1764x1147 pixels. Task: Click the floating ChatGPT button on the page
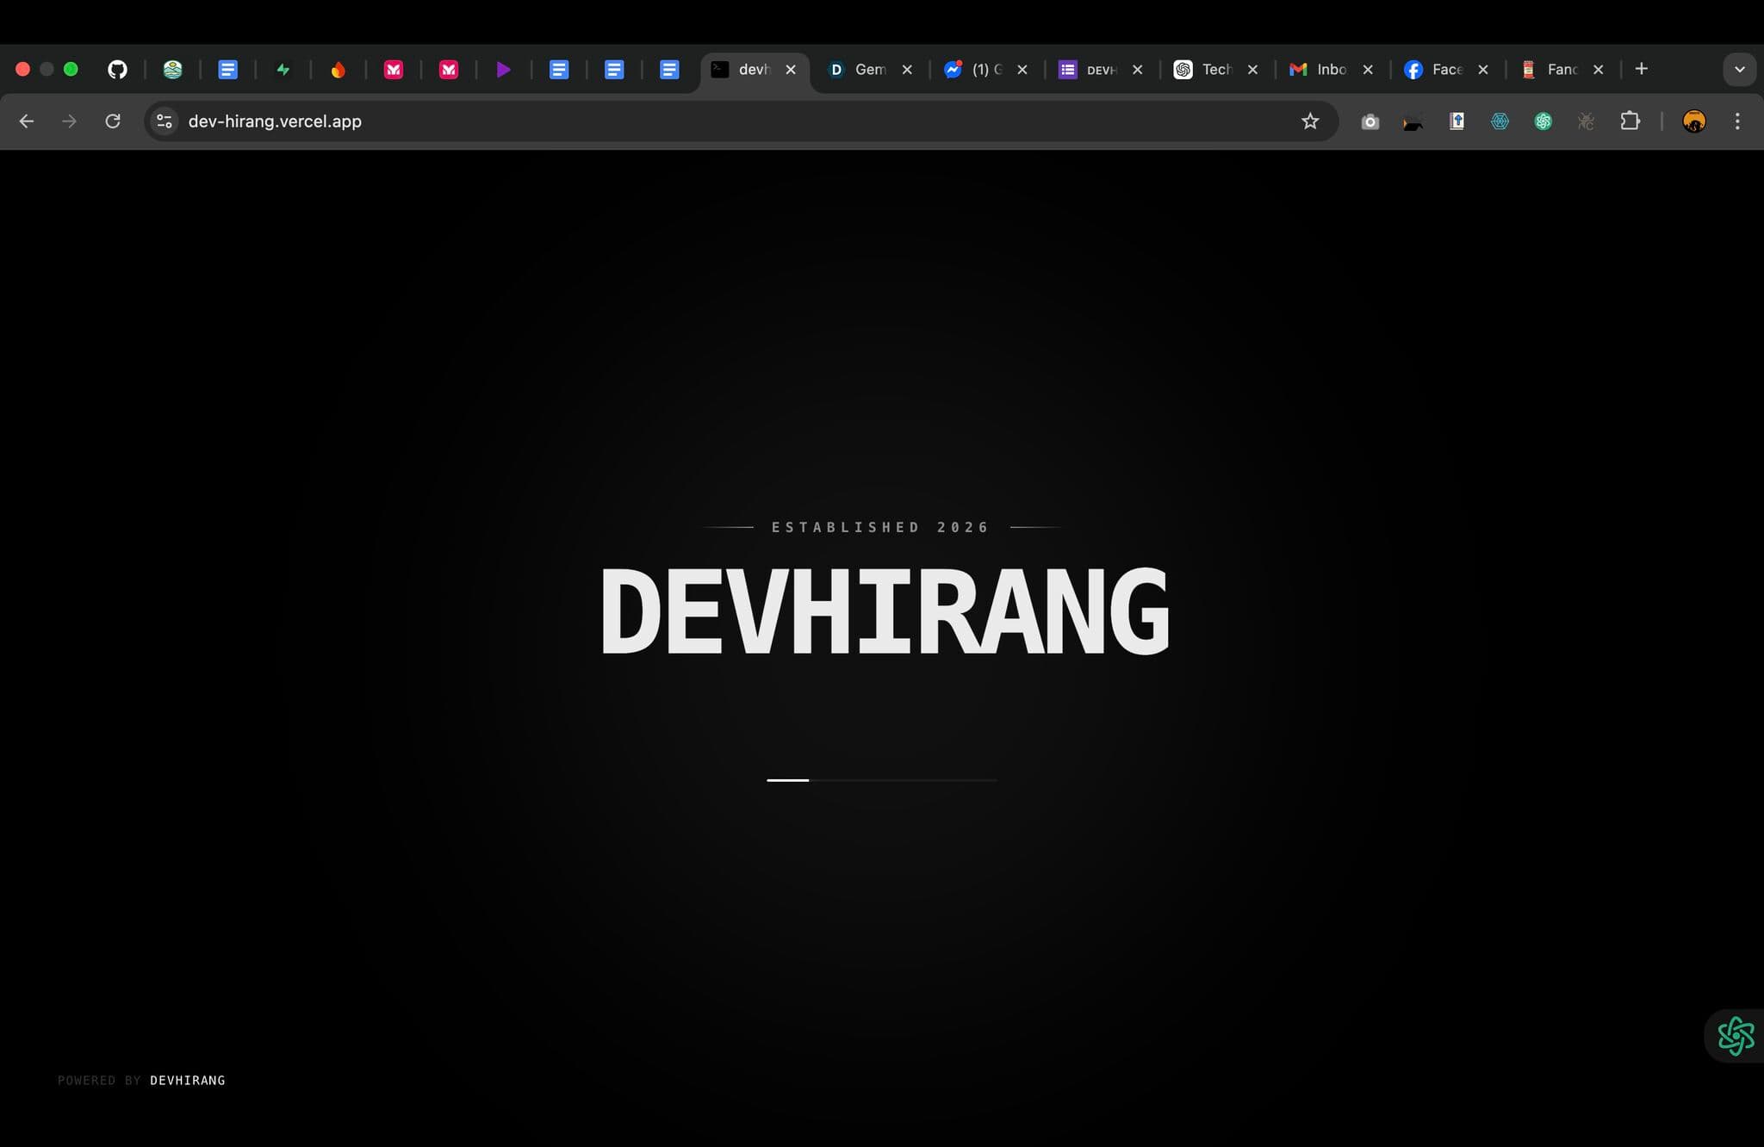coord(1736,1036)
